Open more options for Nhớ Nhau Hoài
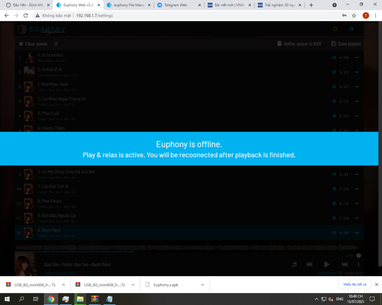 pos(357,87)
